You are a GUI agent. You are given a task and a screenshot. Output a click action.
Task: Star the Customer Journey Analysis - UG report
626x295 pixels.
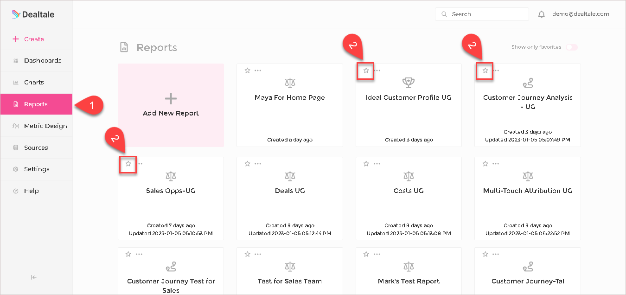(485, 71)
